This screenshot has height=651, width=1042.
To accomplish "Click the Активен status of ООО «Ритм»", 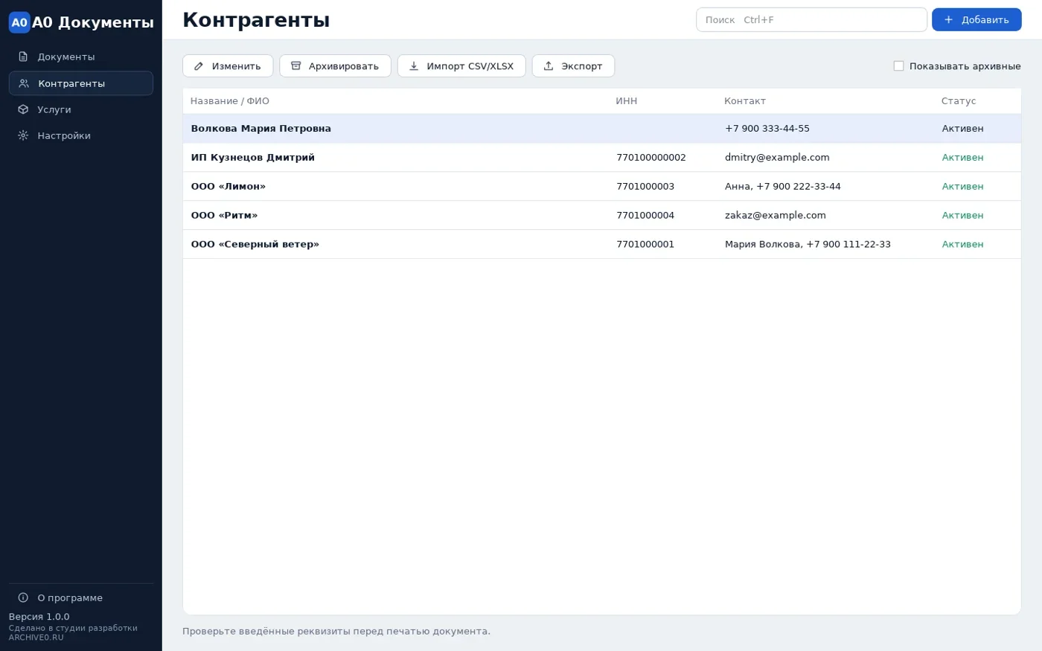I will point(963,216).
